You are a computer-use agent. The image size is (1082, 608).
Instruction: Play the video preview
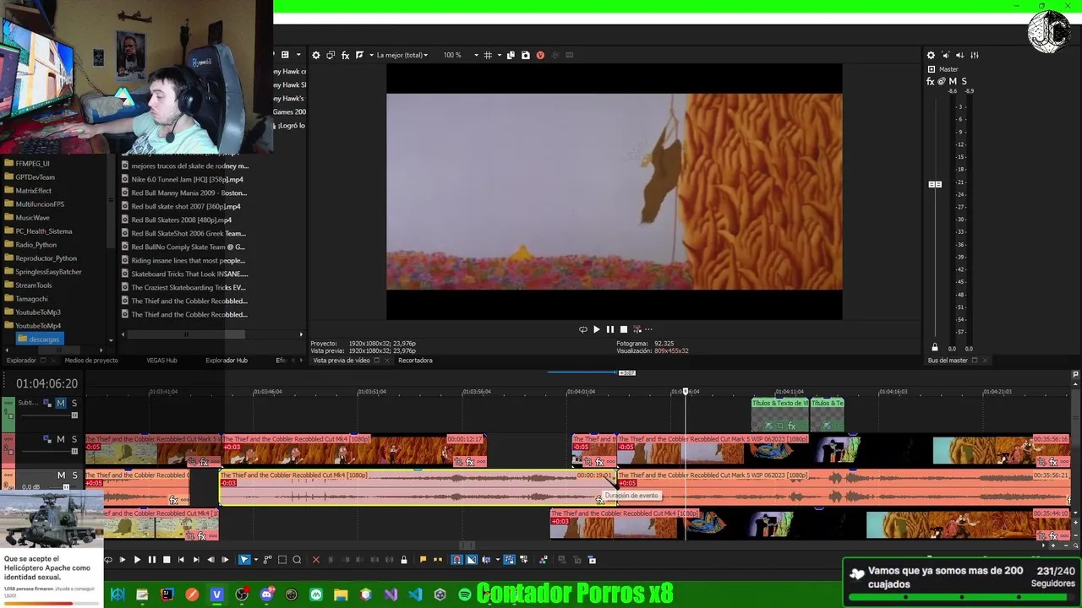click(x=596, y=329)
